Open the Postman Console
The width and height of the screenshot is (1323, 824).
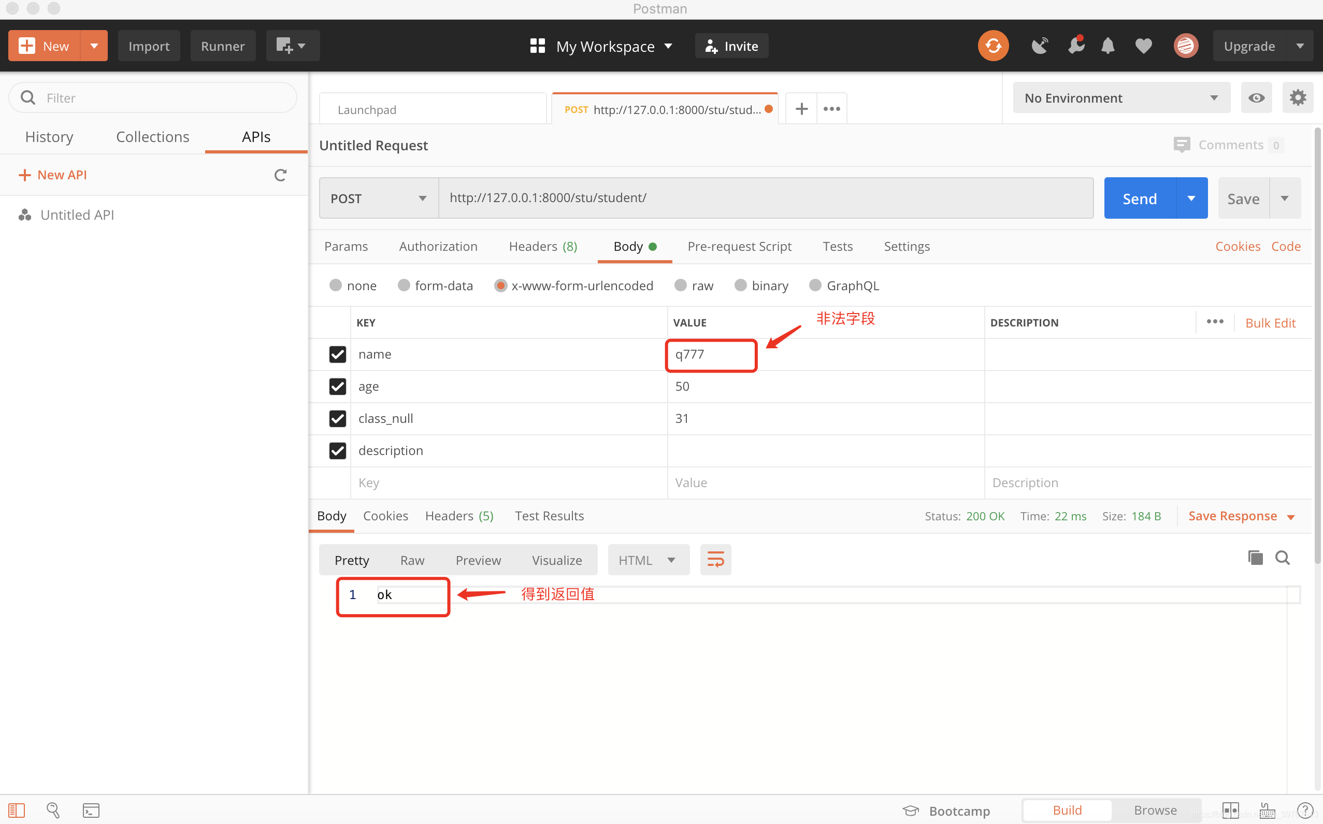point(91,811)
